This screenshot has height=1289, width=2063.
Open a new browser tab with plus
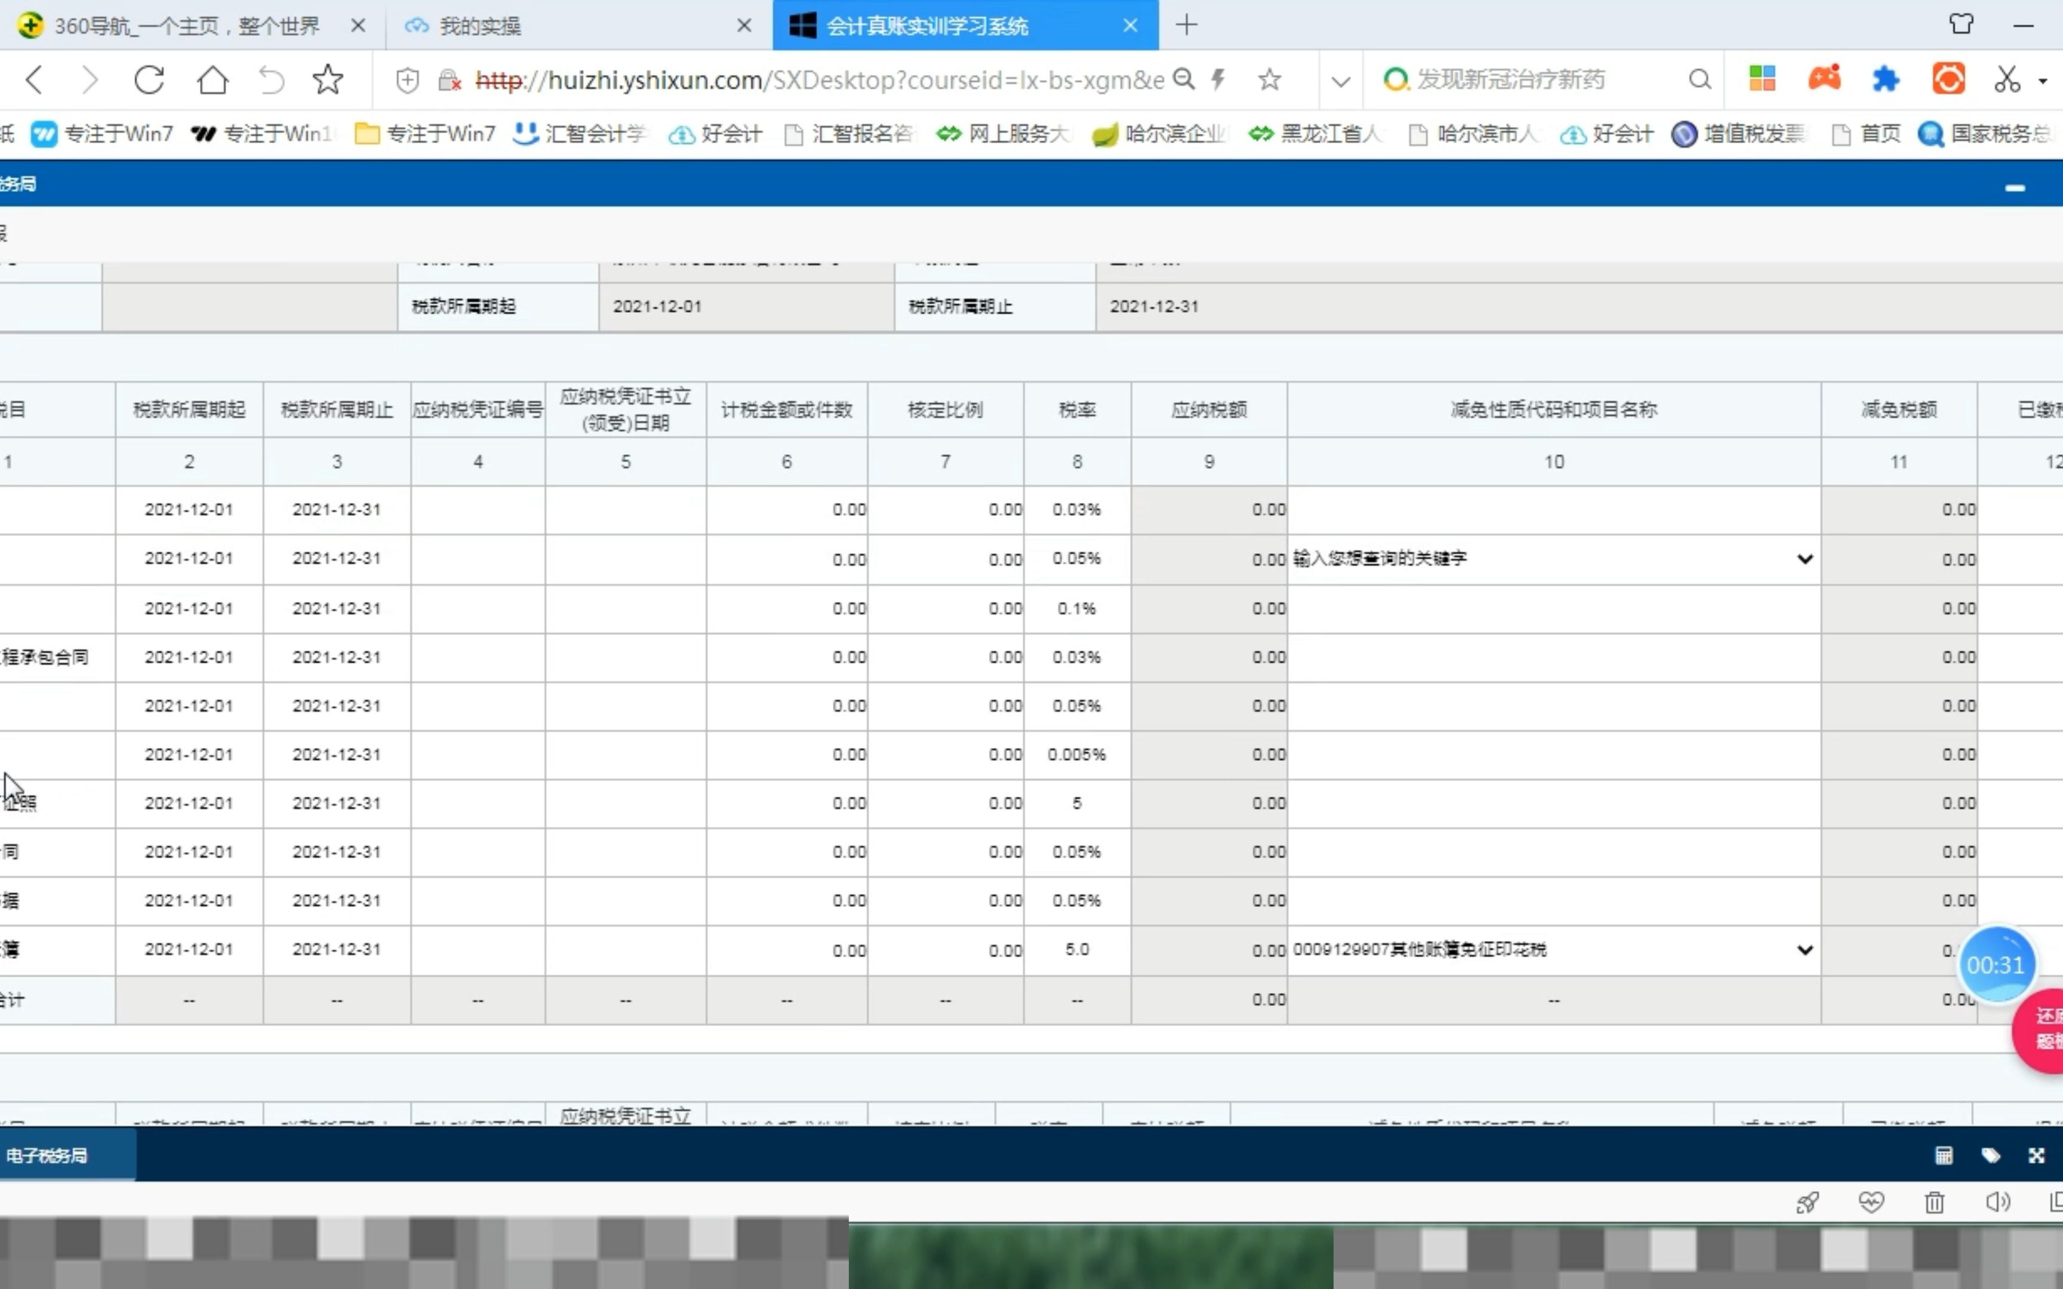pos(1186,26)
